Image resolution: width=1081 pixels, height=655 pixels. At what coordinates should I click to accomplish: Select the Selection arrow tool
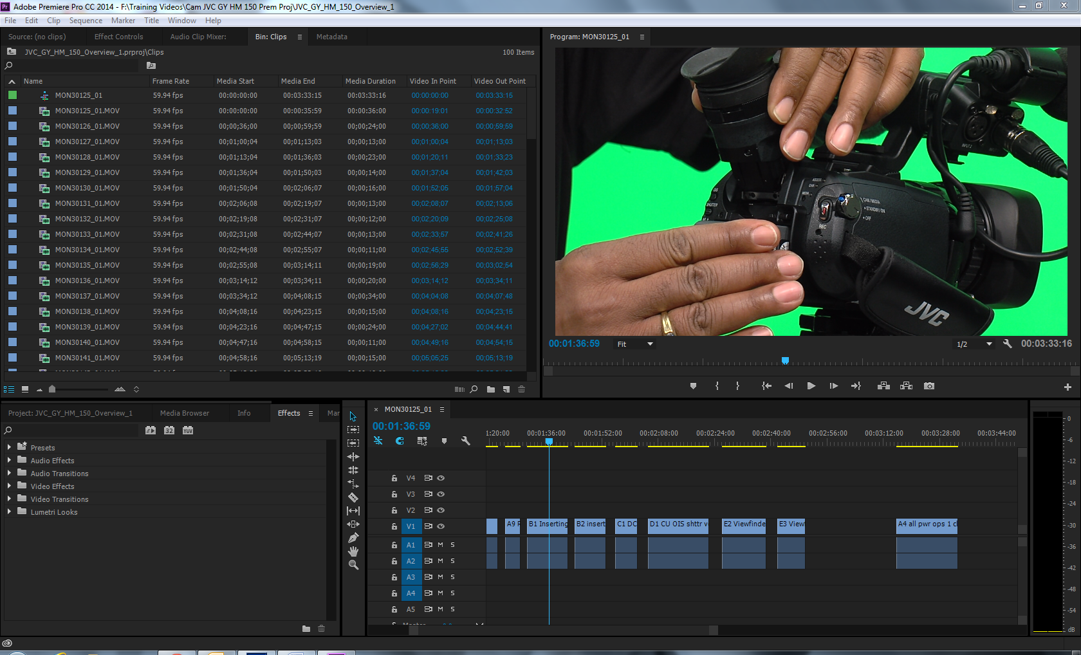353,416
